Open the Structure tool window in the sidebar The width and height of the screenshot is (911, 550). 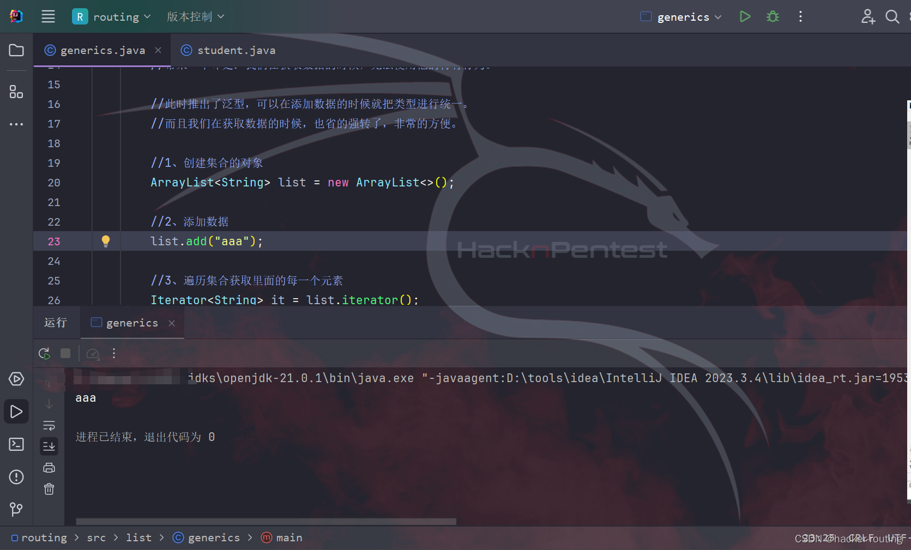pos(16,92)
